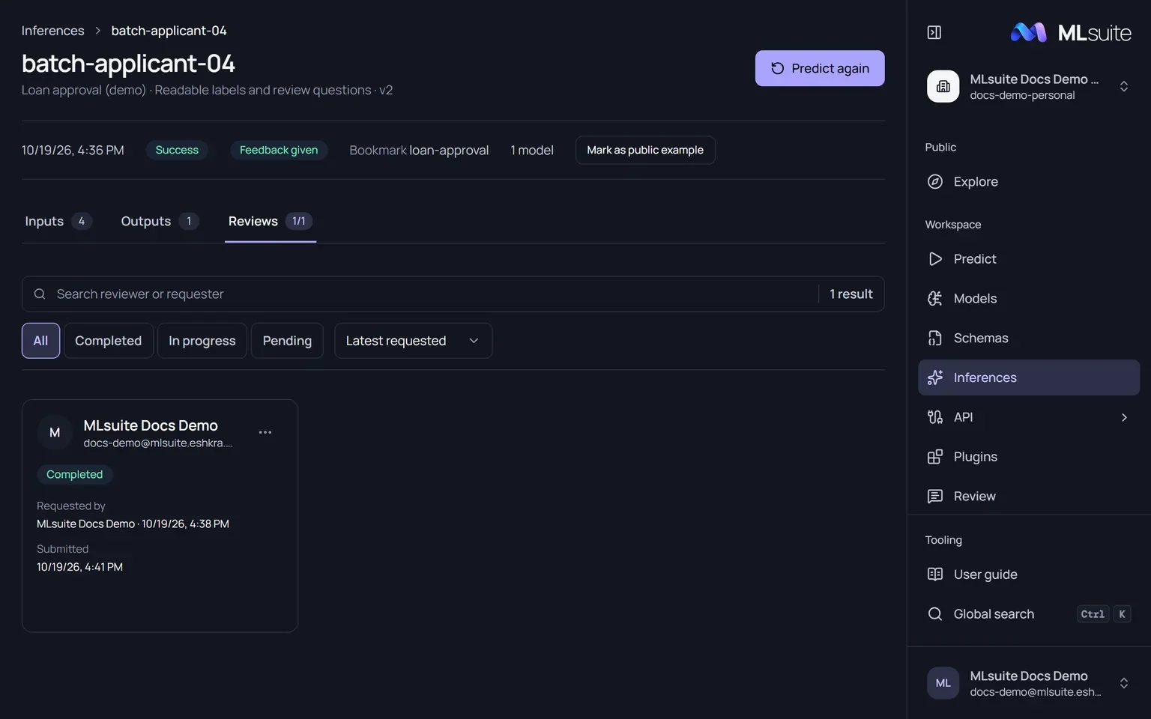The image size is (1151, 719).
Task: Select the All filter
Action: tap(40, 341)
